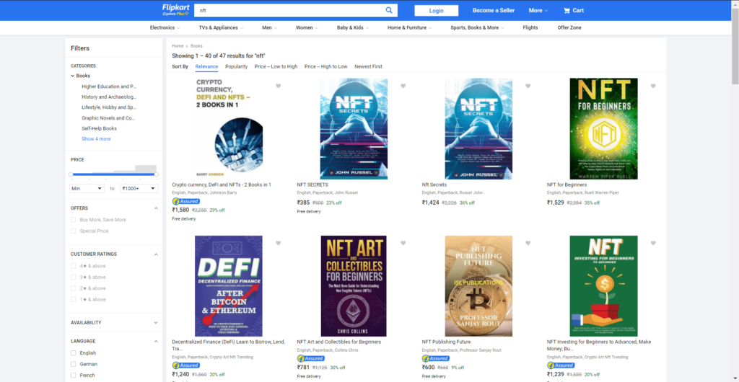Click Assured badge on Crypto currency book
This screenshot has width=739, height=382.
coord(185,201)
